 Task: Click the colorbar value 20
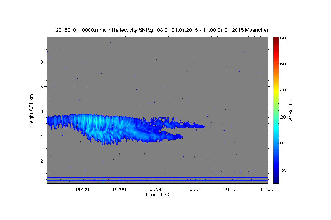283,117
